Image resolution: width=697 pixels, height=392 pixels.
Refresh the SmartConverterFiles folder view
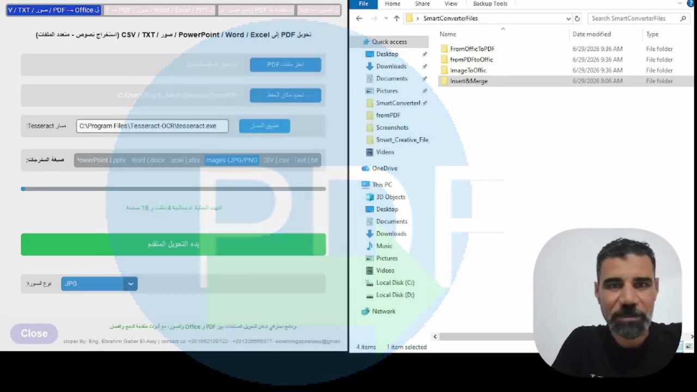pos(577,19)
